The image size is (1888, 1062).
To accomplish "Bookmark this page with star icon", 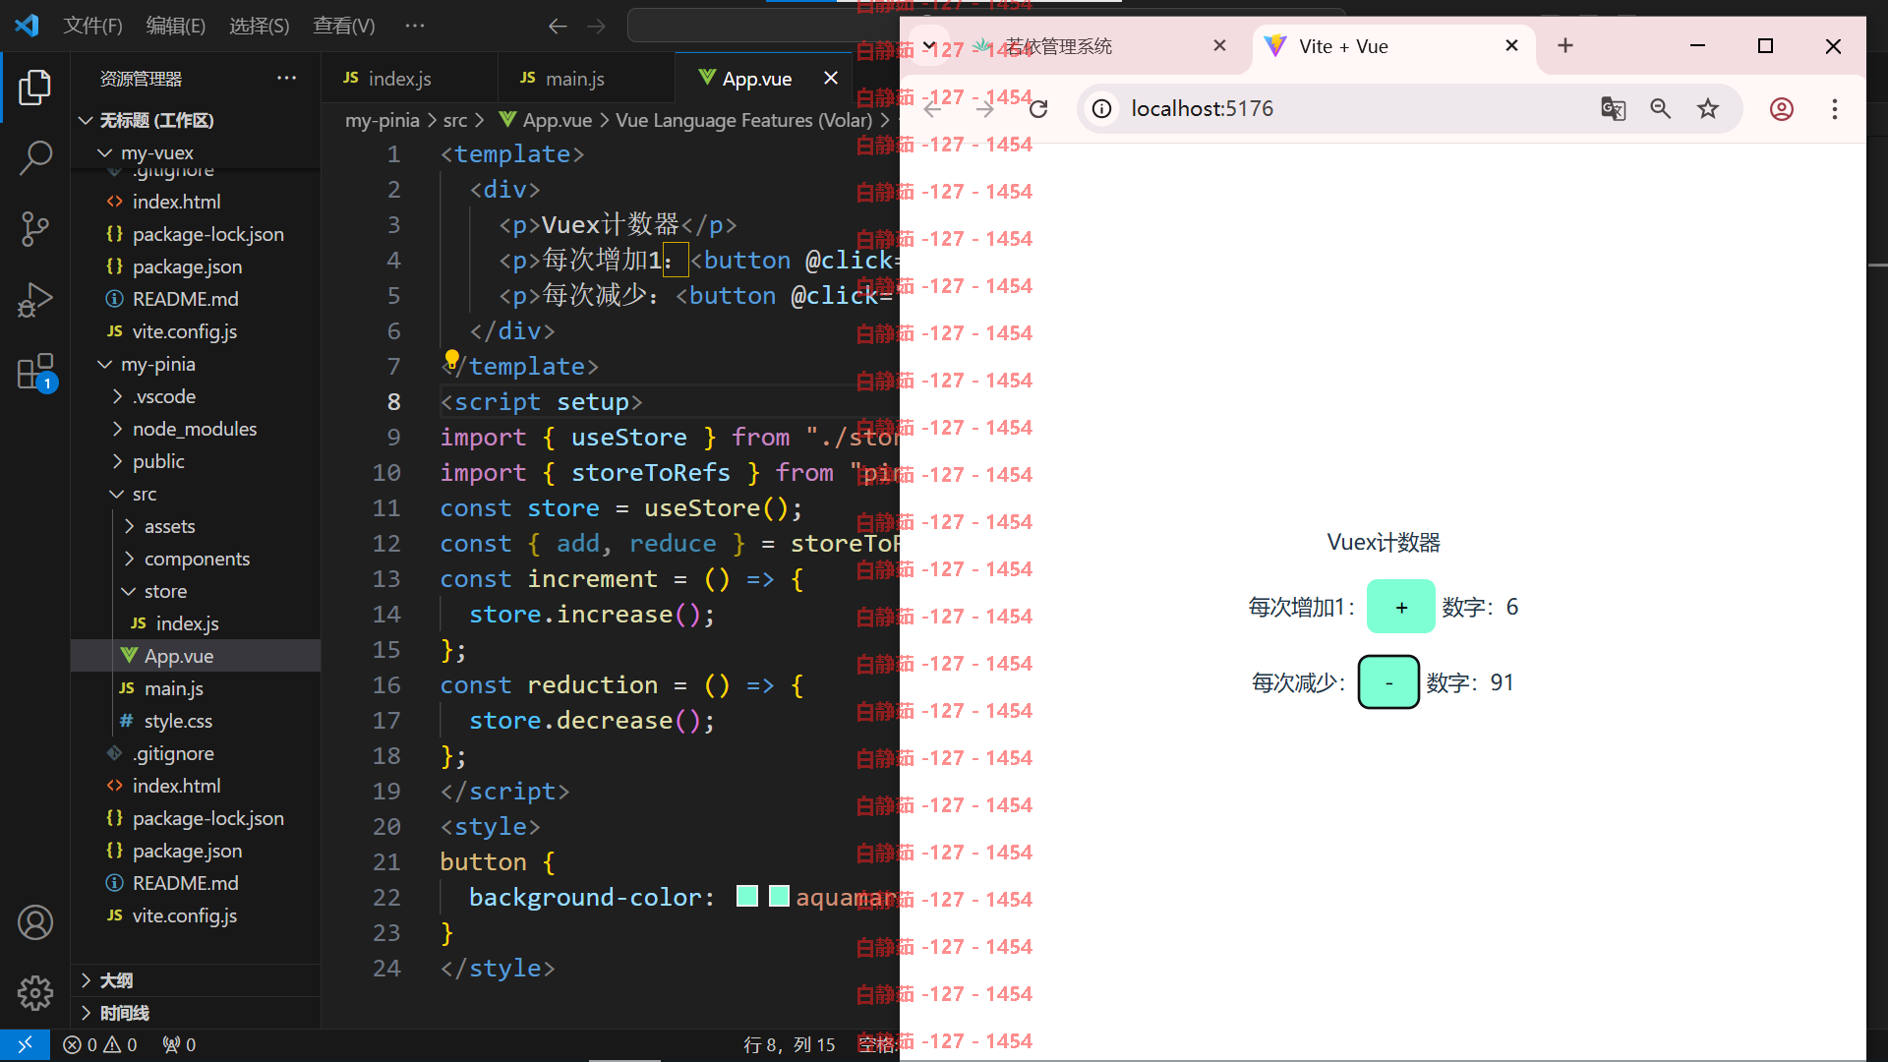I will (1708, 108).
